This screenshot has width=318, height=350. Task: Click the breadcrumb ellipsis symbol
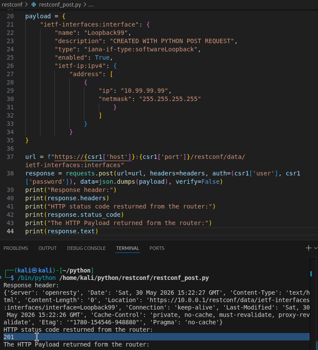(91, 4)
